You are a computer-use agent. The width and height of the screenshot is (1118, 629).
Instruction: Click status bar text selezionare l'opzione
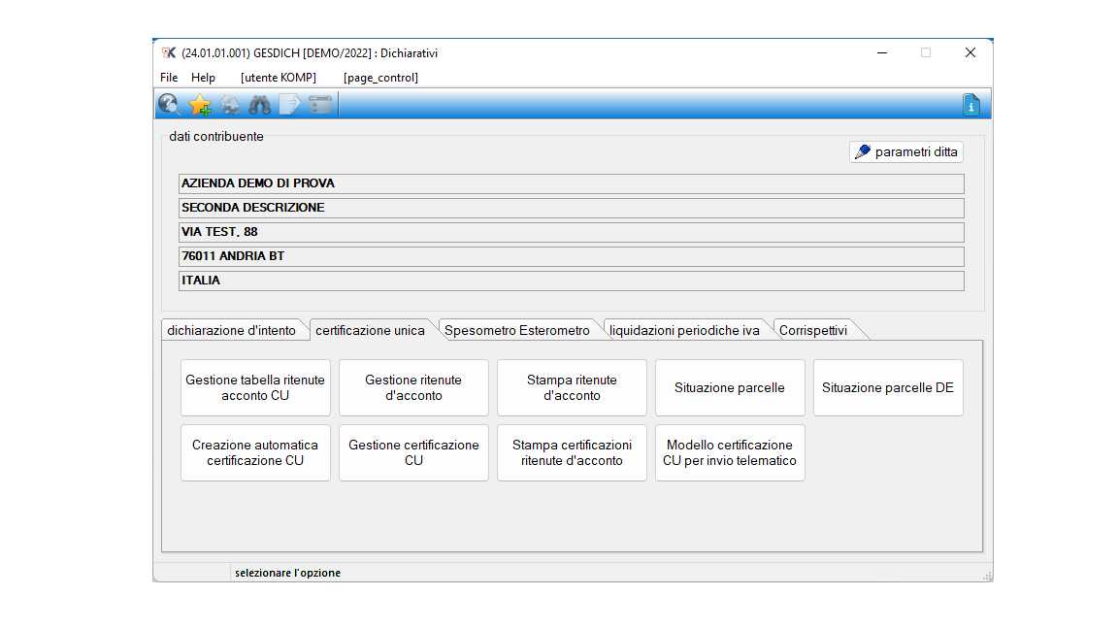(x=288, y=573)
